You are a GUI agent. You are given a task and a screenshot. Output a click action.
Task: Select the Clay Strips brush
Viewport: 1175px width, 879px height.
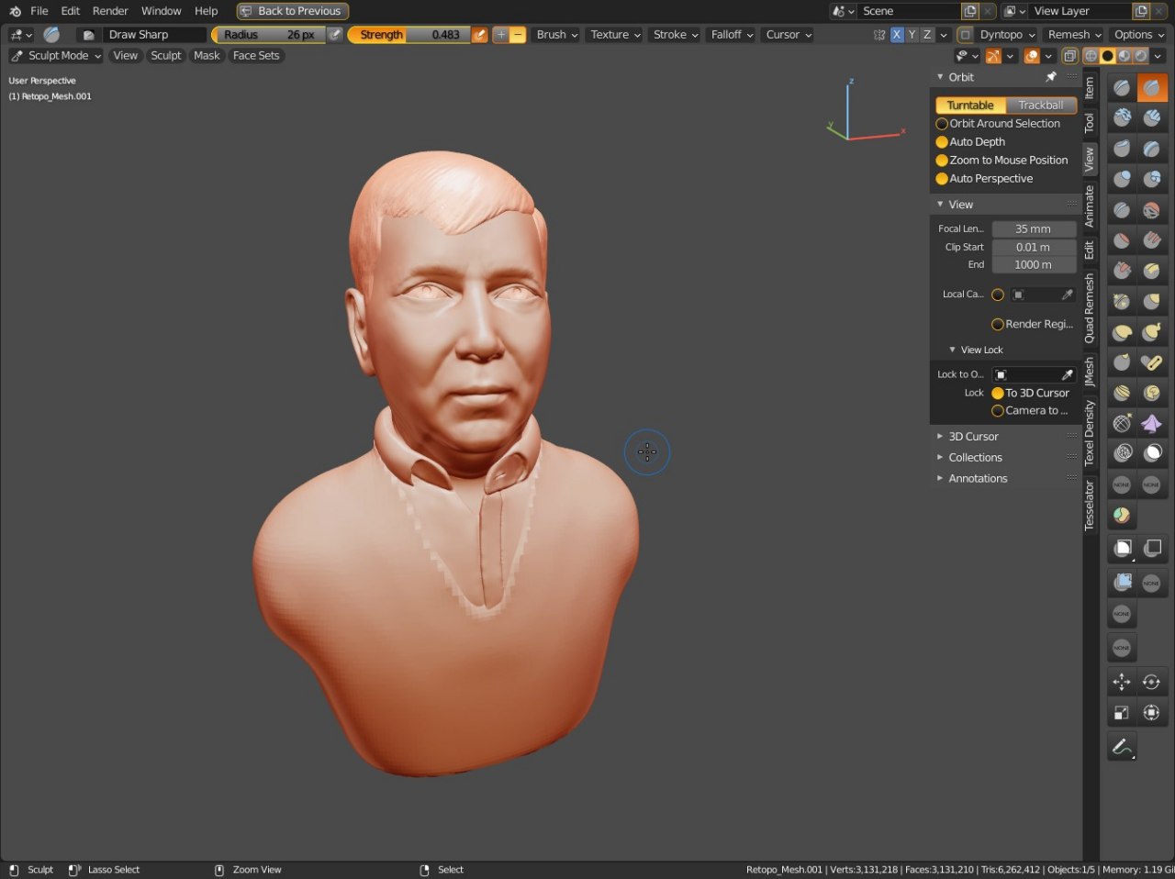pos(1152,118)
